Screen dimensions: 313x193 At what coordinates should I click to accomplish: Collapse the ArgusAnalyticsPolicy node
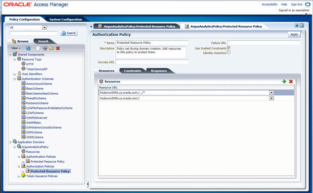(x=15, y=147)
